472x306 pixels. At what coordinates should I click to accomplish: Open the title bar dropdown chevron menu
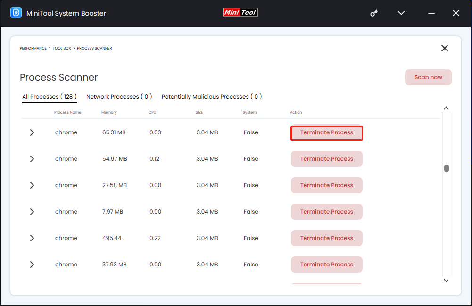point(401,13)
